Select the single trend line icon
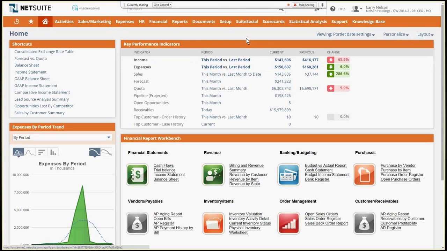Screen dimensions: 447x251 95,152
